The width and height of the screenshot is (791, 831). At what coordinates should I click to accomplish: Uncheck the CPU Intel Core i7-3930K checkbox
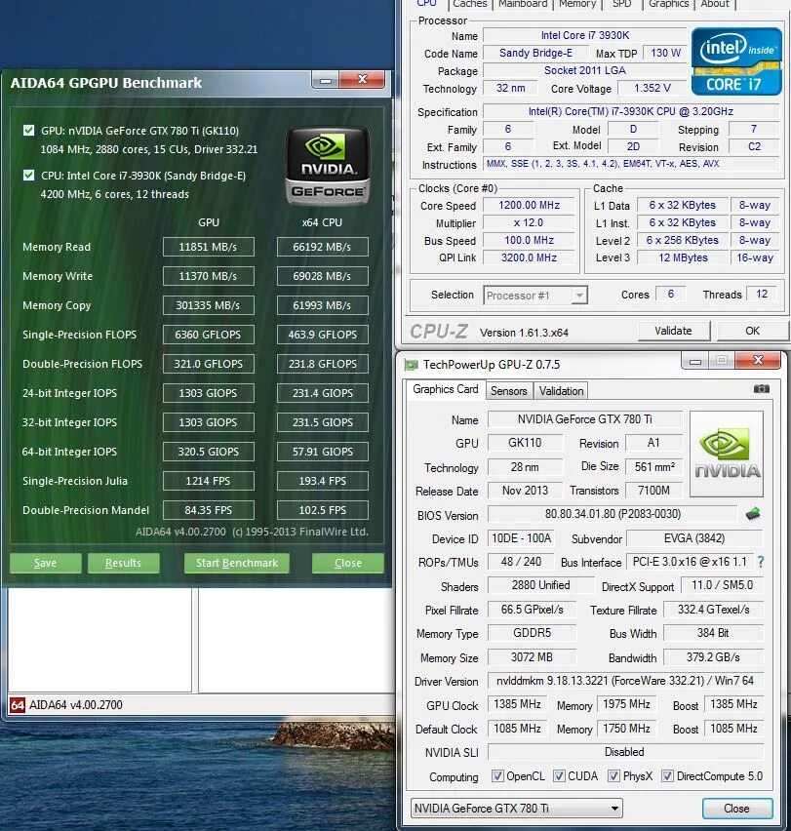[29, 175]
